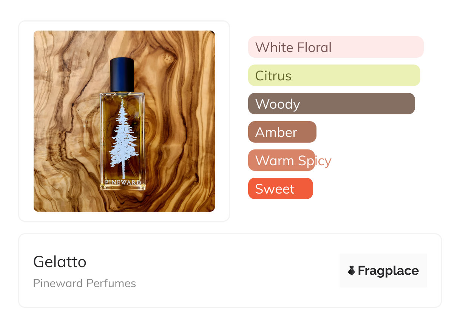Click the overflowing 'icy' letters of Warm Spicy
The height and width of the screenshot is (326, 460).
(x=323, y=161)
